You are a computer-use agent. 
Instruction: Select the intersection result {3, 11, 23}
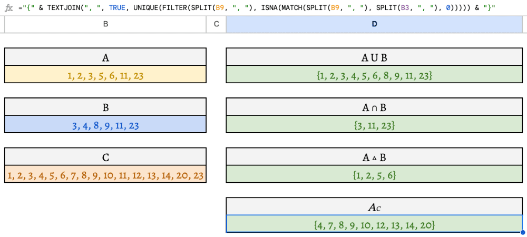coord(374,124)
